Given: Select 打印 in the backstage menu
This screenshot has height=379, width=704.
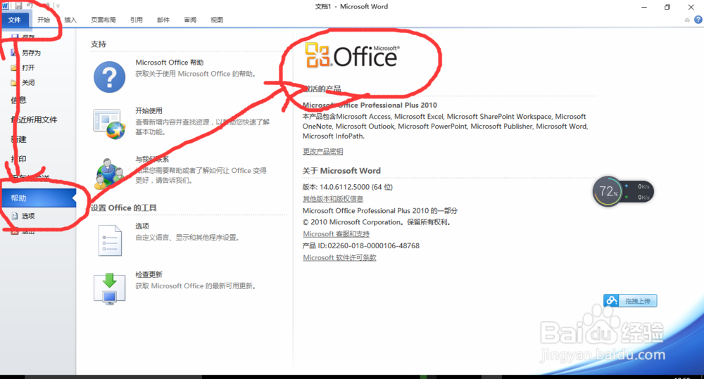Looking at the screenshot, I should point(19,159).
